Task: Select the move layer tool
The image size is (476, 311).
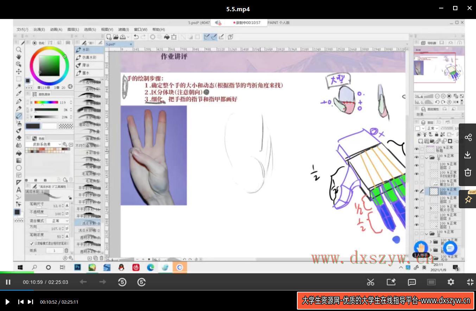Action: click(19, 71)
